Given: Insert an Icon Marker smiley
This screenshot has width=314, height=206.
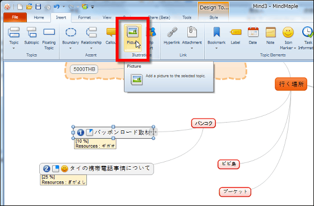Looking at the screenshot, I should pyautogui.click(x=288, y=36).
